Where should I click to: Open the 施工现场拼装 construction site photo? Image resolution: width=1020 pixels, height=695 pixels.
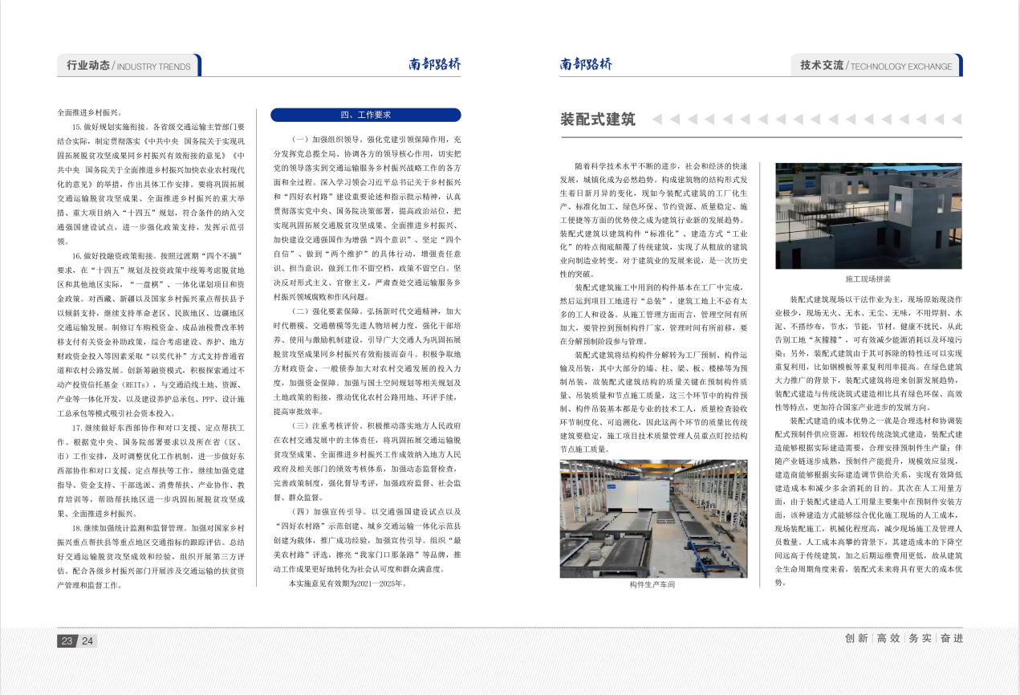pos(868,216)
